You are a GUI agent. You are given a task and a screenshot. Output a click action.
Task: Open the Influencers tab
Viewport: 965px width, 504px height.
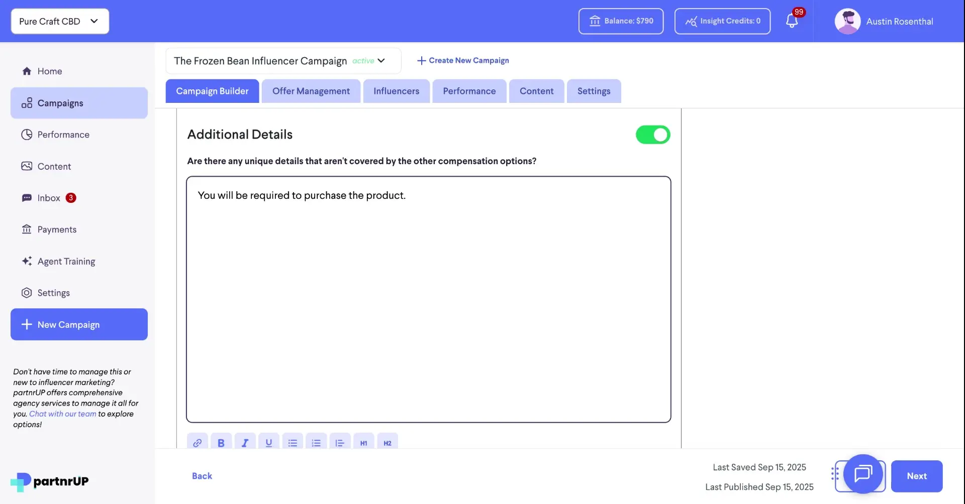(396, 91)
